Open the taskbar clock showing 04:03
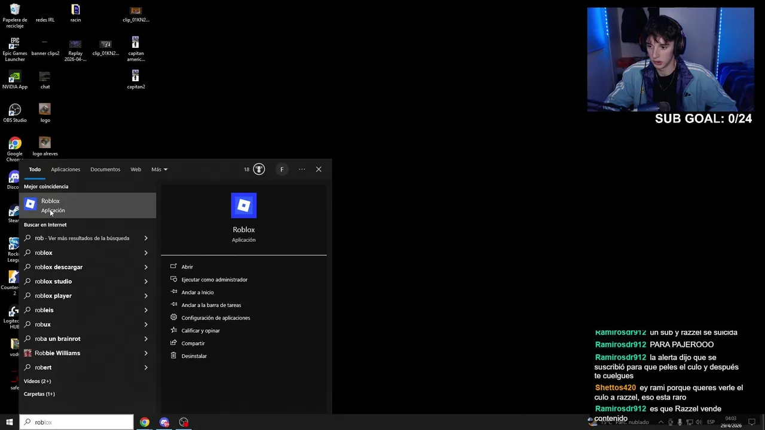This screenshot has width=765, height=430. [x=730, y=422]
